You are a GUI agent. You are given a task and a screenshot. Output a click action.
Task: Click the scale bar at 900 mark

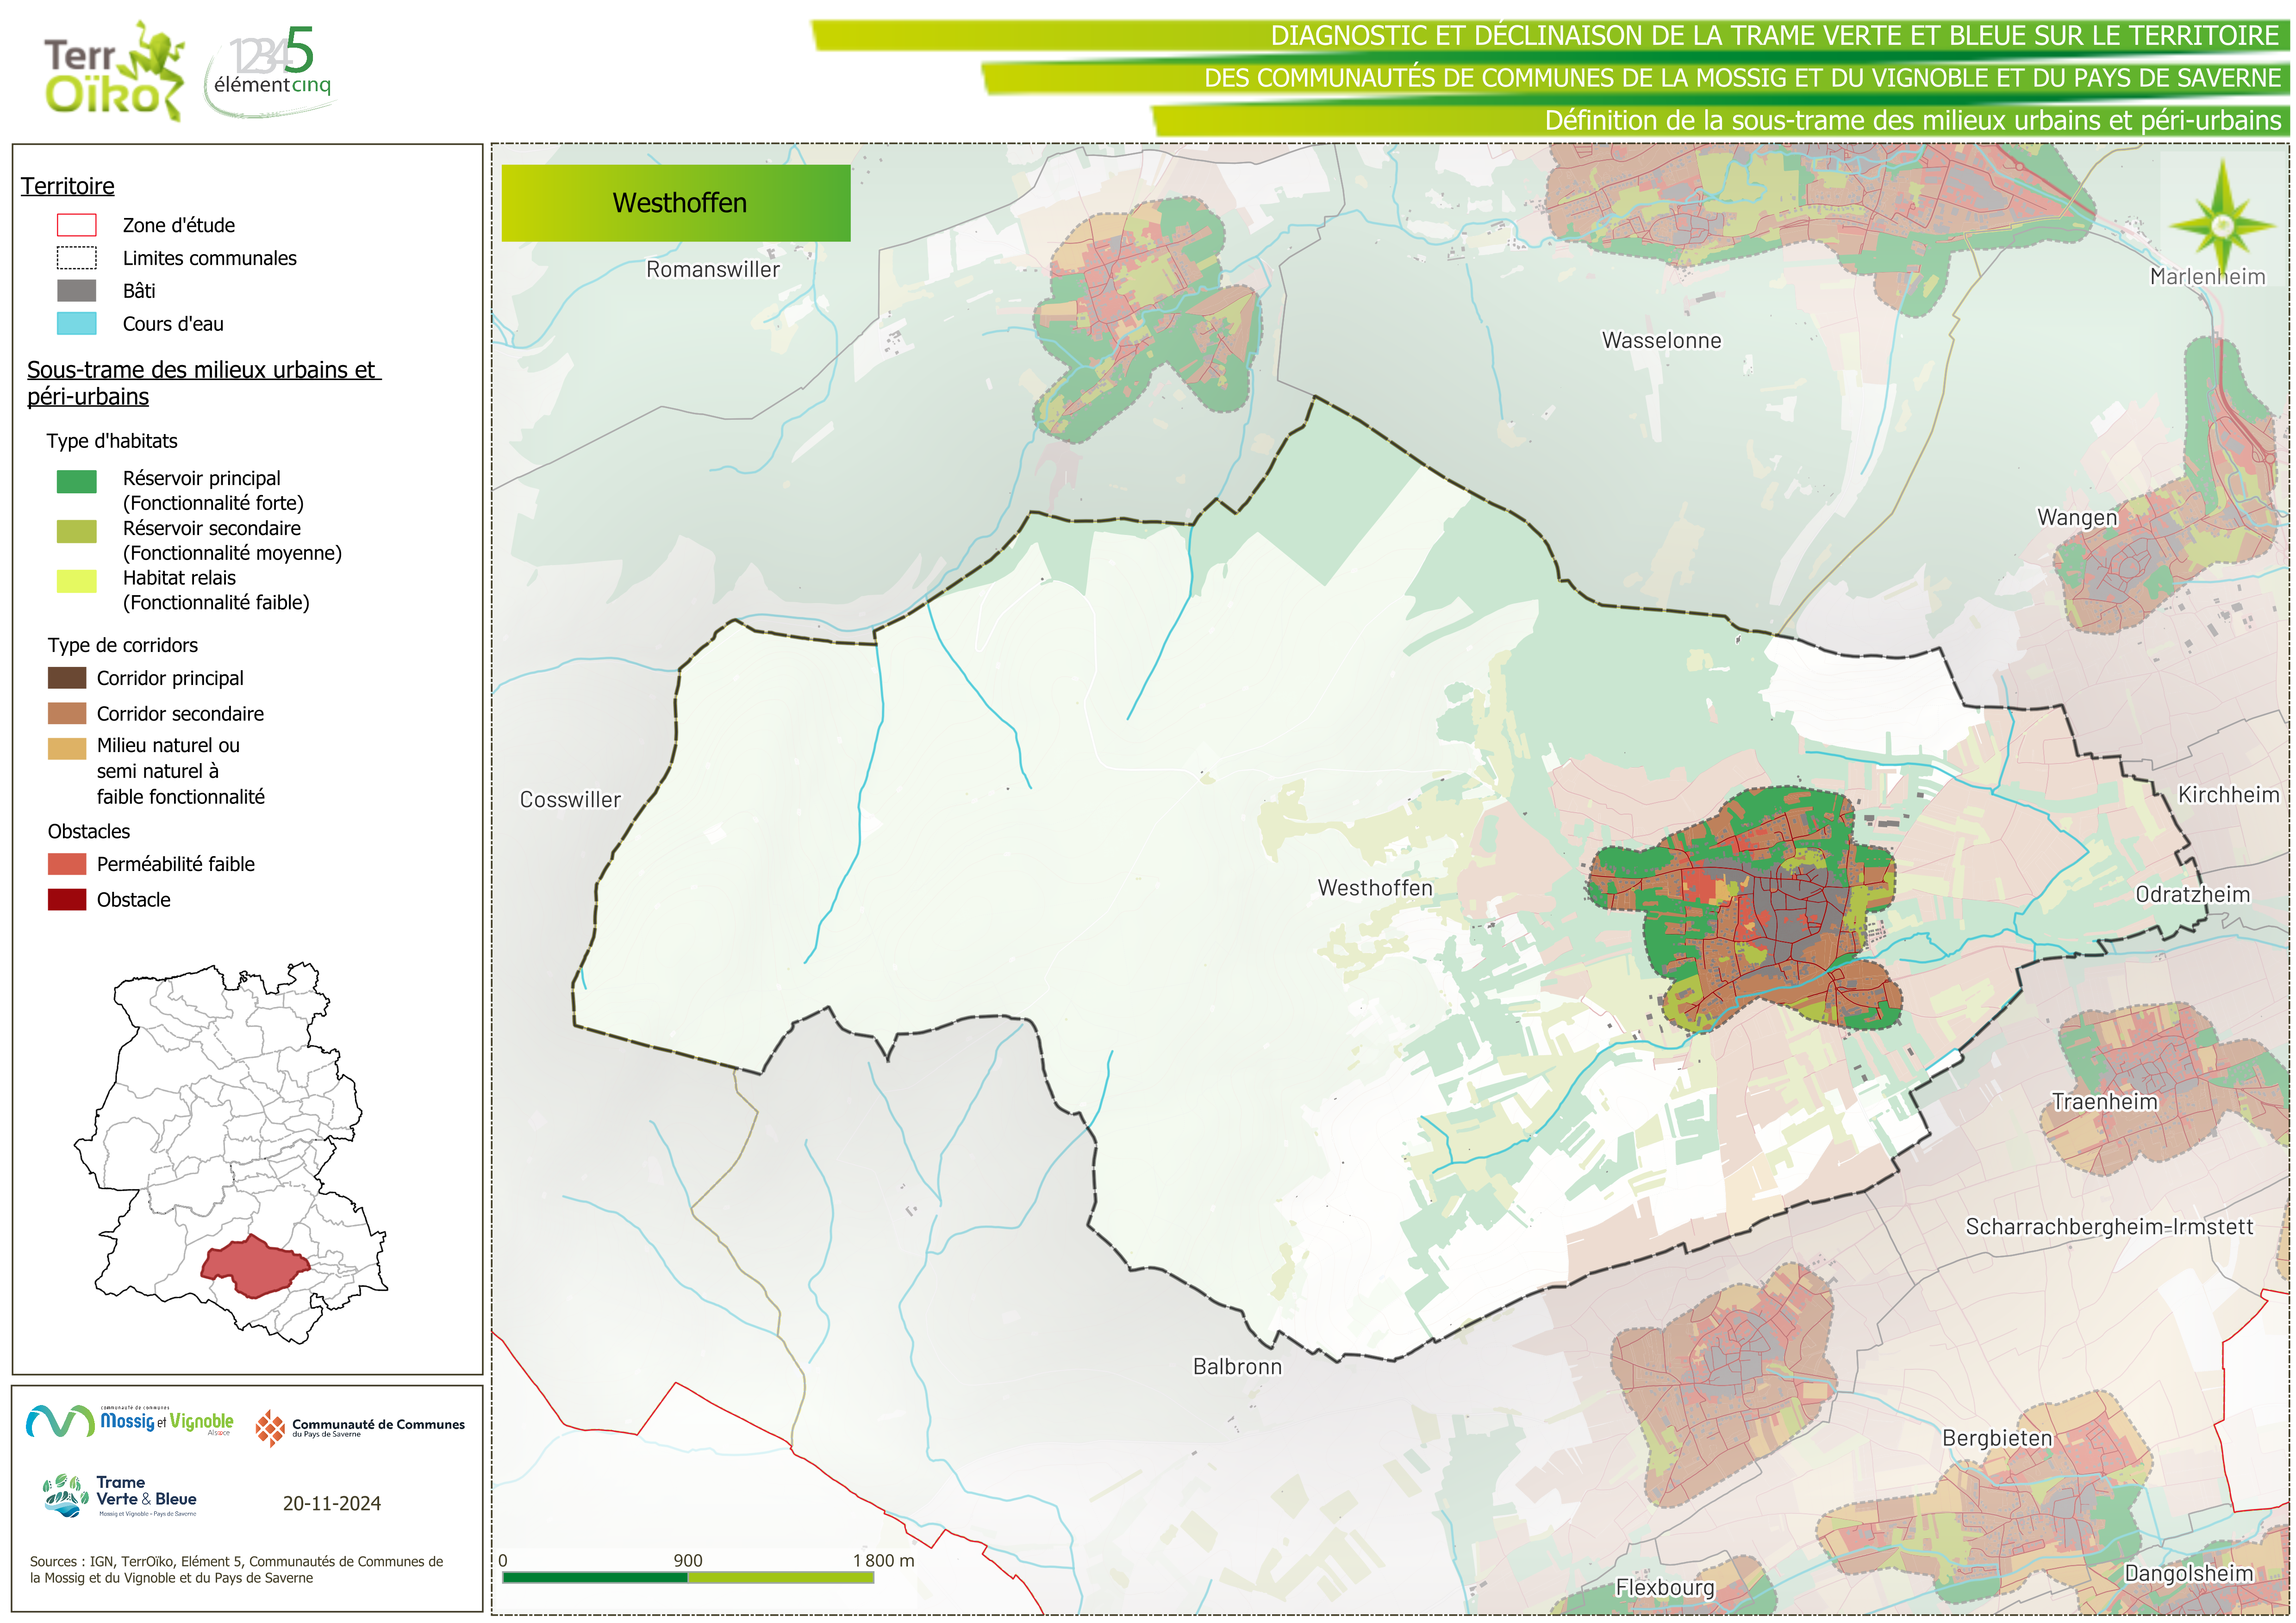pyautogui.click(x=687, y=1577)
